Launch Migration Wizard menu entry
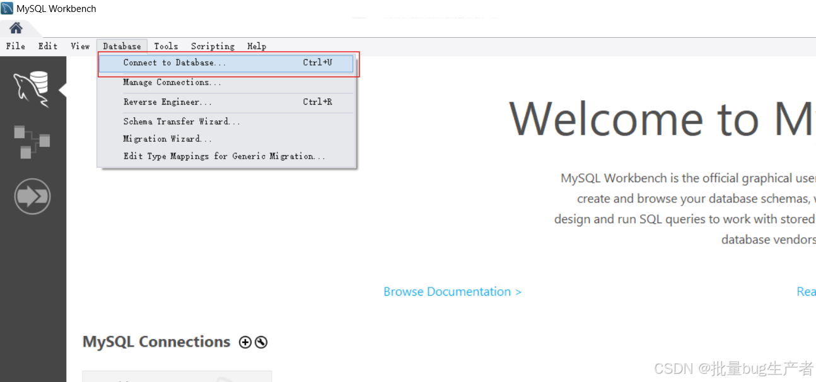This screenshot has width=816, height=382. (226, 139)
